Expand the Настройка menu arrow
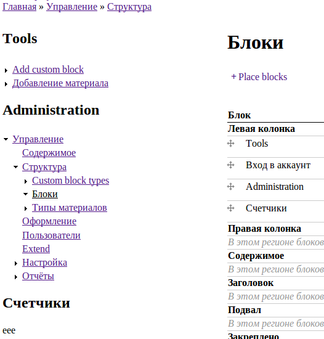 pos(16,263)
